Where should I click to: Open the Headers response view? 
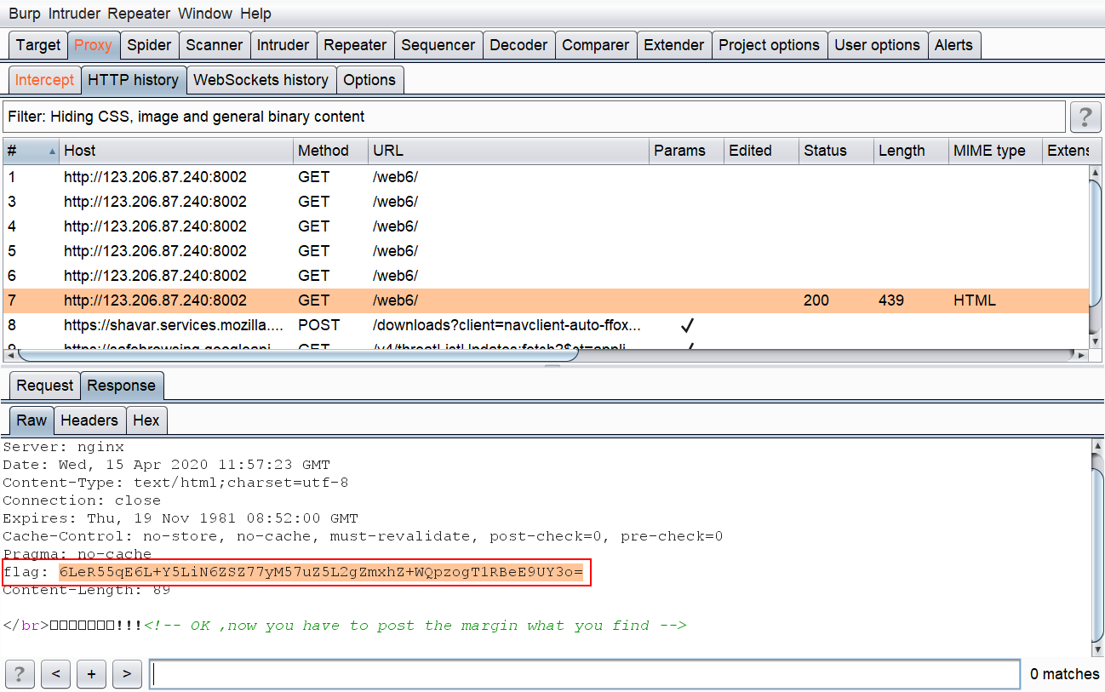[x=89, y=420]
